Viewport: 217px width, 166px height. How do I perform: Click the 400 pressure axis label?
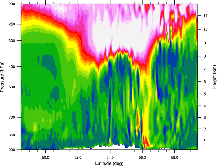tap(12, 67)
